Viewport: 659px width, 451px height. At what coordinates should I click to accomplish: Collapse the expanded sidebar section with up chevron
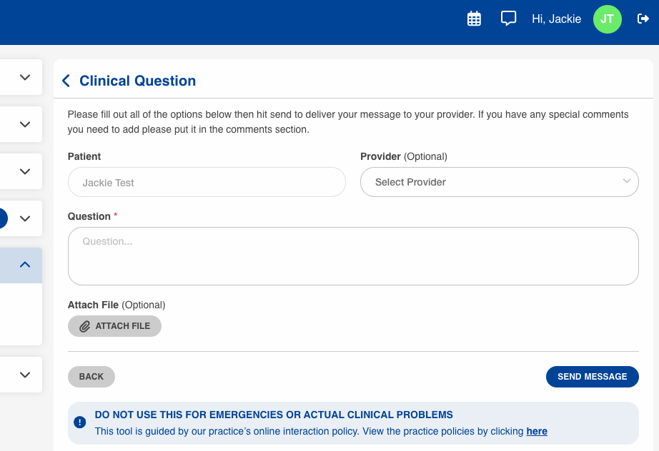(x=25, y=265)
